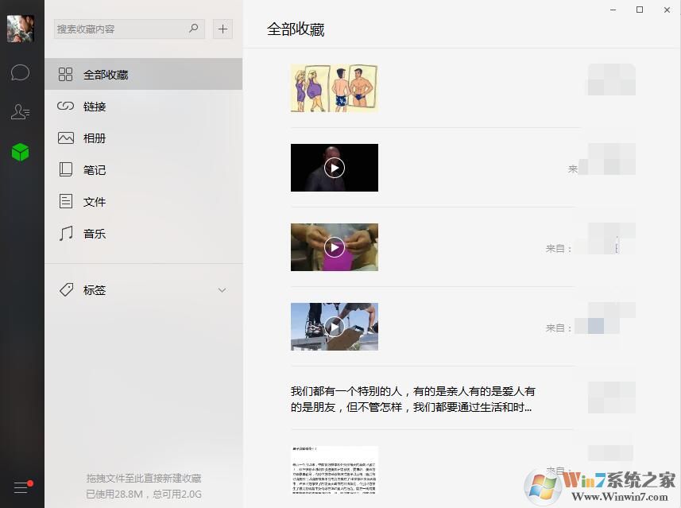This screenshot has height=508, width=681.
Task: Open the Contacts icon in sidebar
Action: (x=21, y=112)
